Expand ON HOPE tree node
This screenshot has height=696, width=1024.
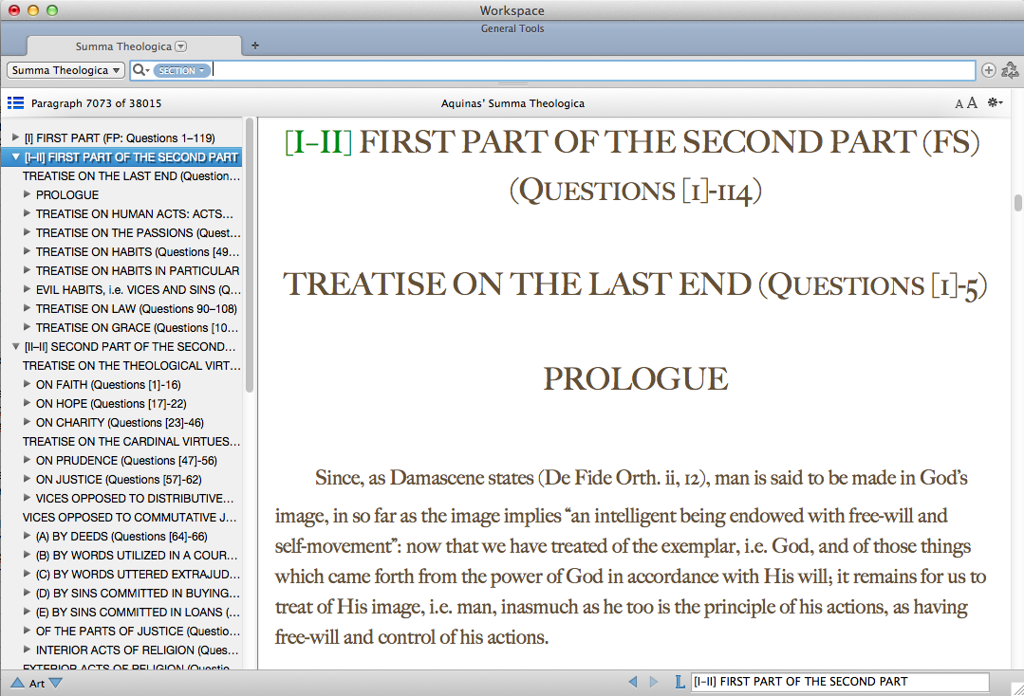pyautogui.click(x=27, y=403)
